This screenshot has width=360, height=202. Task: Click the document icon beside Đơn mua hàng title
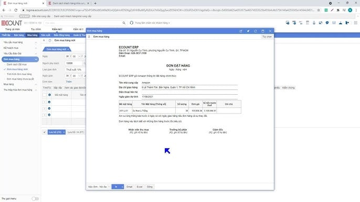(89, 37)
